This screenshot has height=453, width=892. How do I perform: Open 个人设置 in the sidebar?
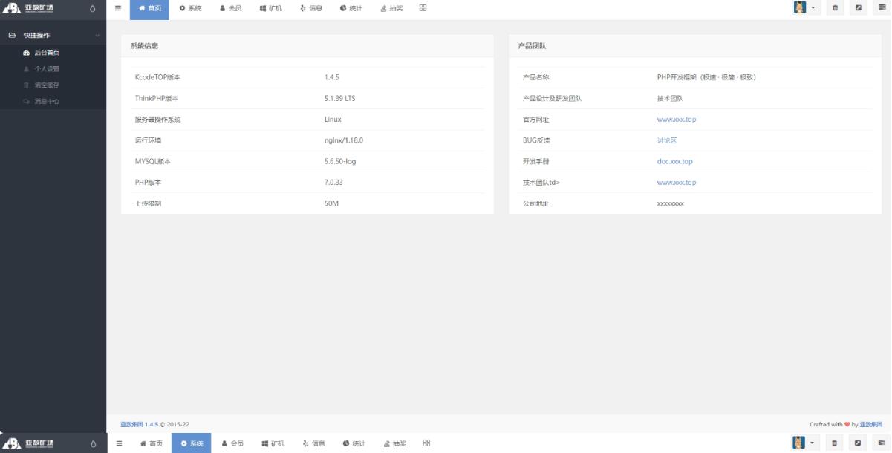46,69
